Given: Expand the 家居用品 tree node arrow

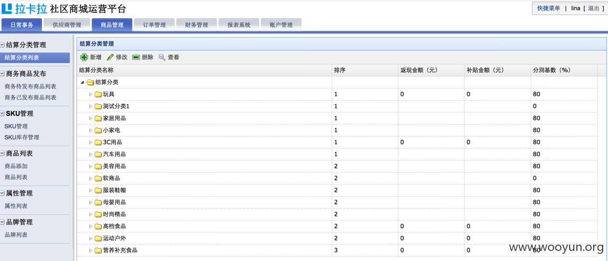Looking at the screenshot, I should pyautogui.click(x=90, y=118).
